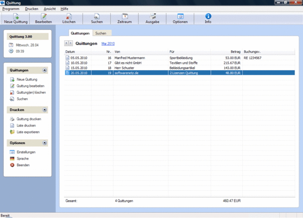
Task: Click Liste exportieren in the sidebar
Action: (28, 132)
